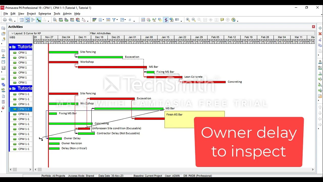Open the View menu
This screenshot has width=323, height=182.
pos(21,14)
